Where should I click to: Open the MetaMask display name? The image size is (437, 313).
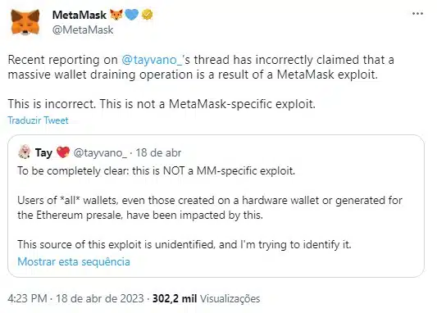tap(80, 15)
